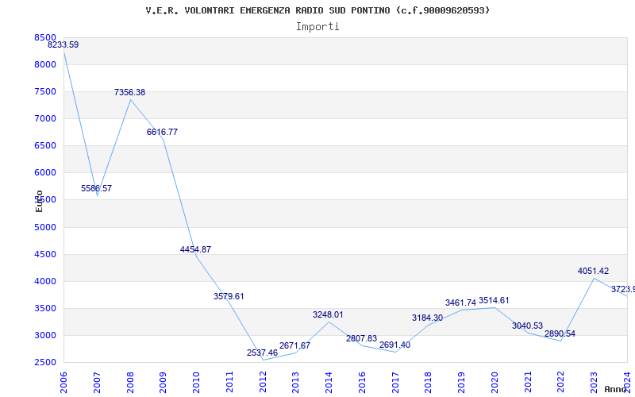Click x-axis year 2022
This screenshot has width=635, height=397.
pyautogui.click(x=561, y=383)
